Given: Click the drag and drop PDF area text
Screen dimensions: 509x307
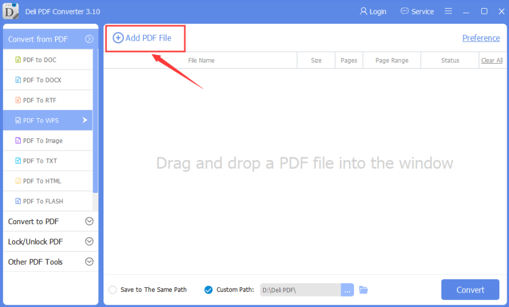Looking at the screenshot, I should 304,163.
